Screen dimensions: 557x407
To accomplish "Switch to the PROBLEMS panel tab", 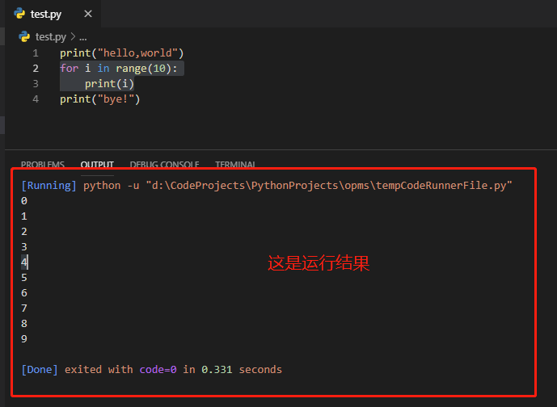I will (x=43, y=164).
